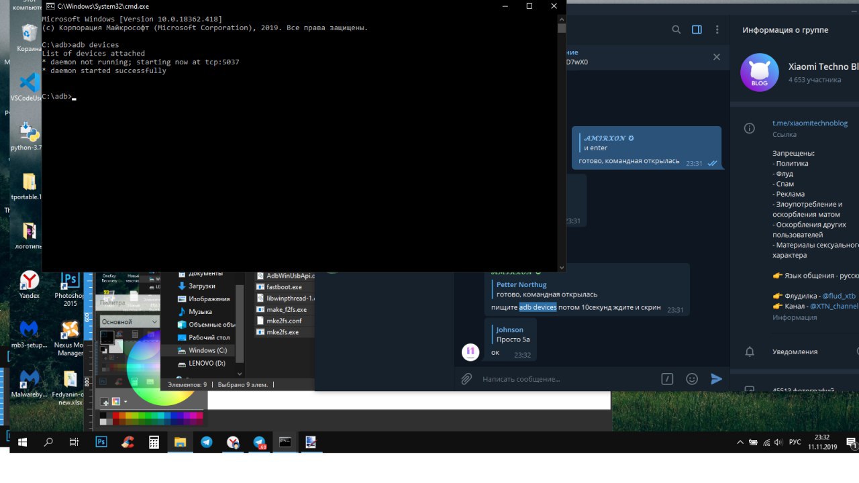The width and height of the screenshot is (859, 483).
Task: Select the black swatch in the bottom palette
Action: point(103,416)
